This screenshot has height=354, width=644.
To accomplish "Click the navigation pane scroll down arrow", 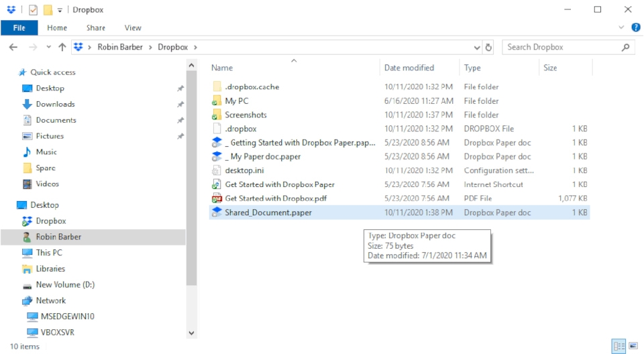I will click(191, 333).
